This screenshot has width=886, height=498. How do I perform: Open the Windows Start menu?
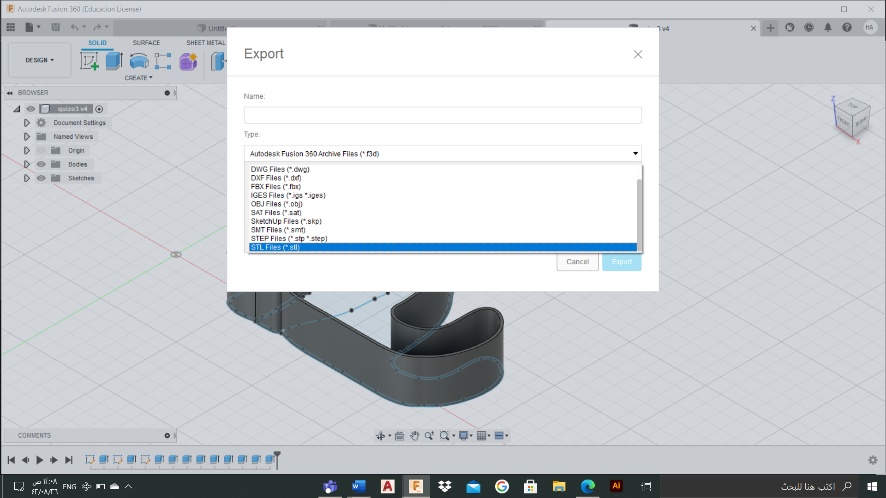click(x=872, y=486)
